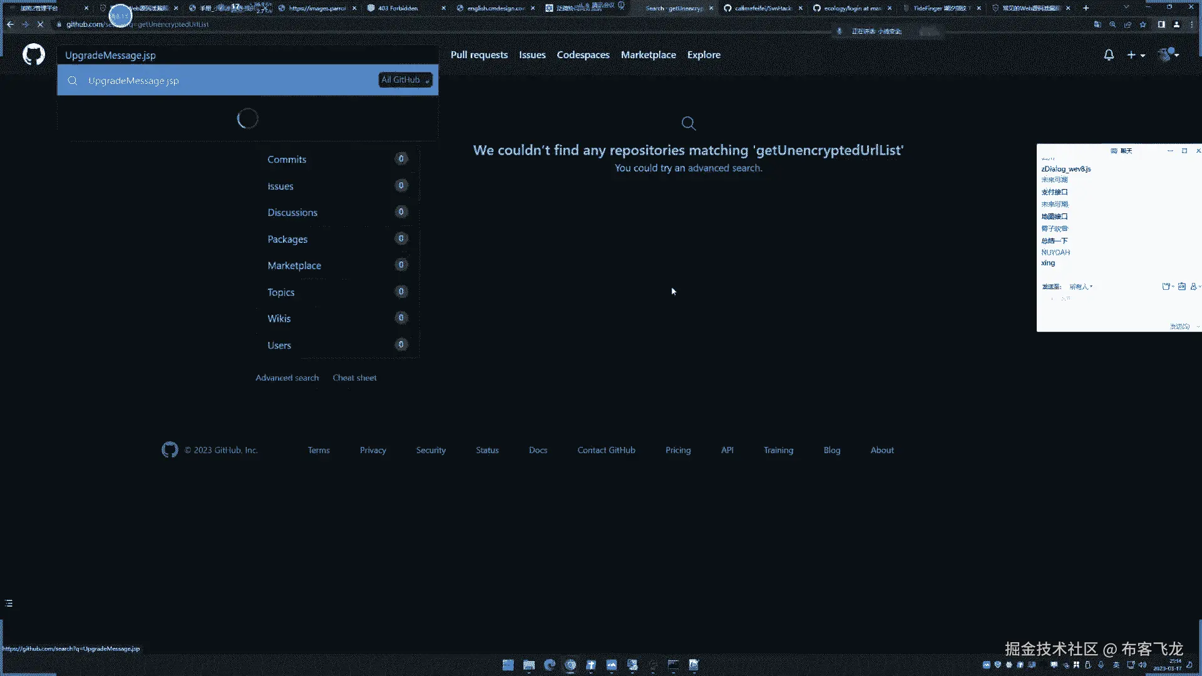This screenshot has height=676, width=1202.
Task: Filter search results by Commits
Action: pyautogui.click(x=287, y=160)
